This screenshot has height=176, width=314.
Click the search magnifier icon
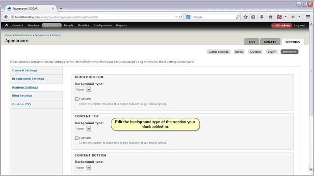[237, 17]
